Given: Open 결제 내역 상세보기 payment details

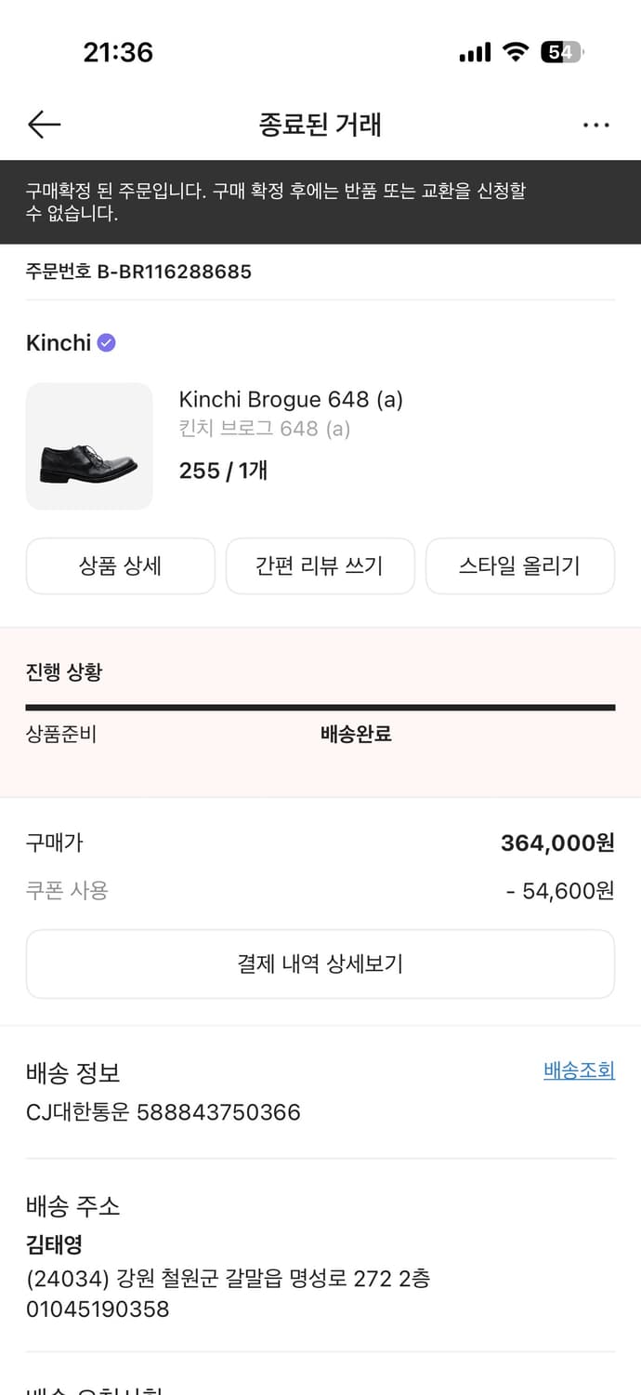Looking at the screenshot, I should point(320,963).
